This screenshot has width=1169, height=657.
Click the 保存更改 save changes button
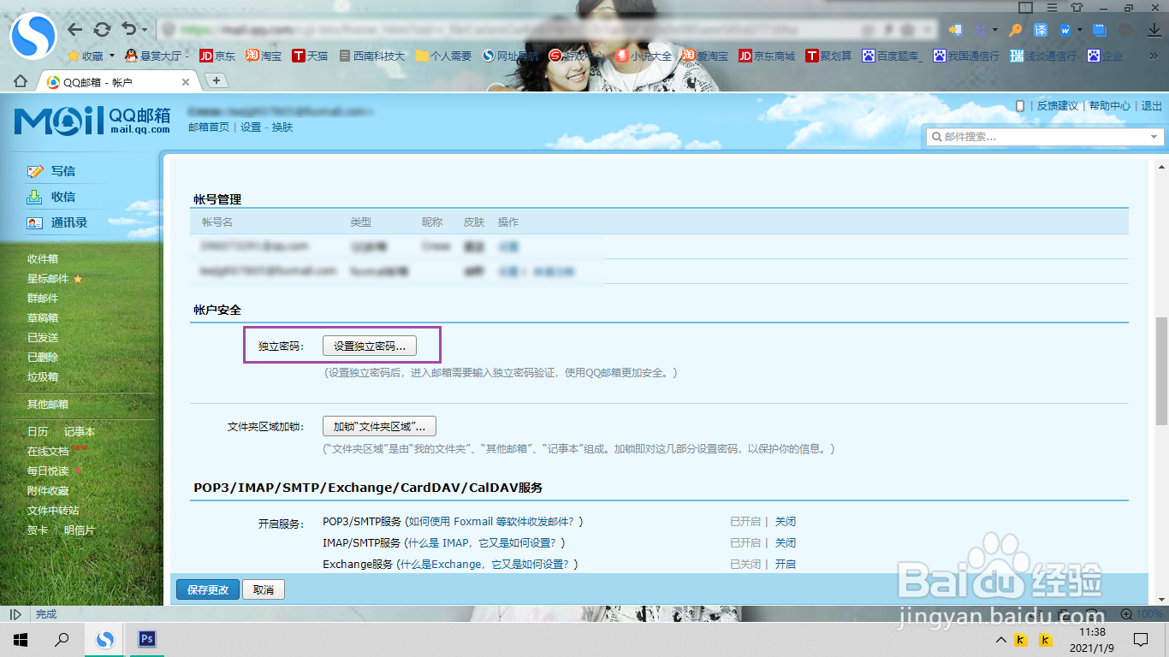point(207,589)
